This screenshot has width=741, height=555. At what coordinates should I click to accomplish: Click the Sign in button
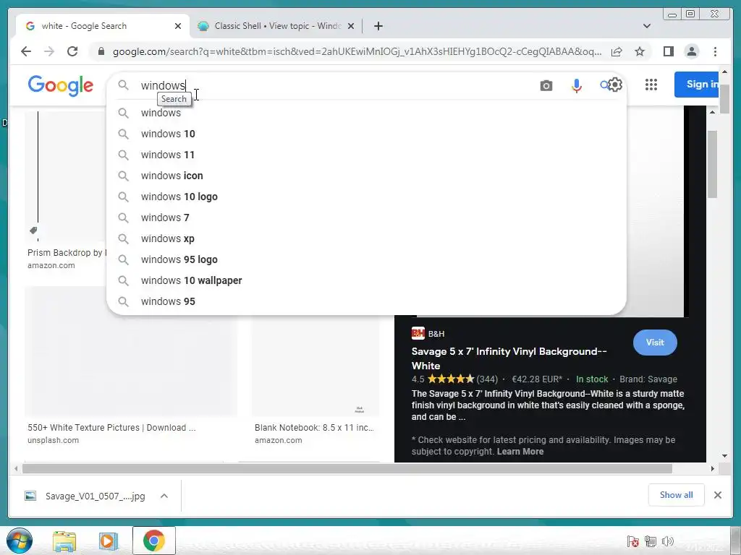tap(697, 85)
